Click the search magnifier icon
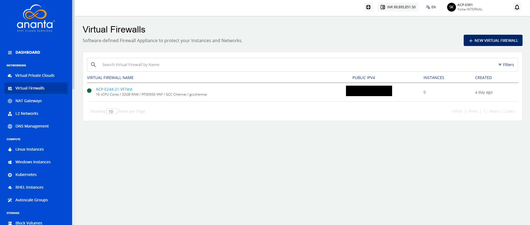 coord(93,64)
